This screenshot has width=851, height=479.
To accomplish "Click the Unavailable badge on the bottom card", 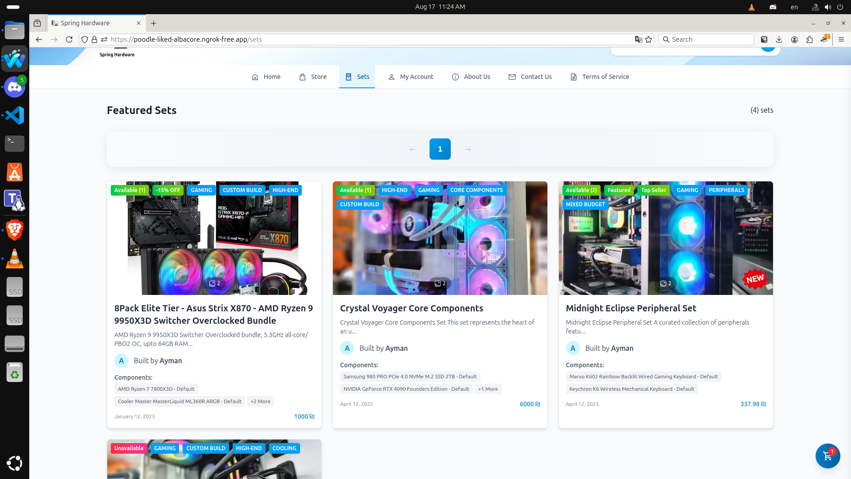I will point(129,448).
